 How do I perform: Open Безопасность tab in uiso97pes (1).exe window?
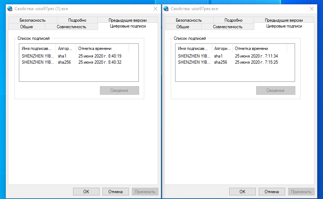33,20
